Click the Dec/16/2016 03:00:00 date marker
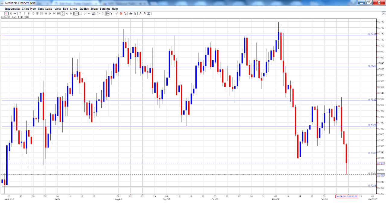Viewport: 386px width, 217px height. [x=346, y=196]
